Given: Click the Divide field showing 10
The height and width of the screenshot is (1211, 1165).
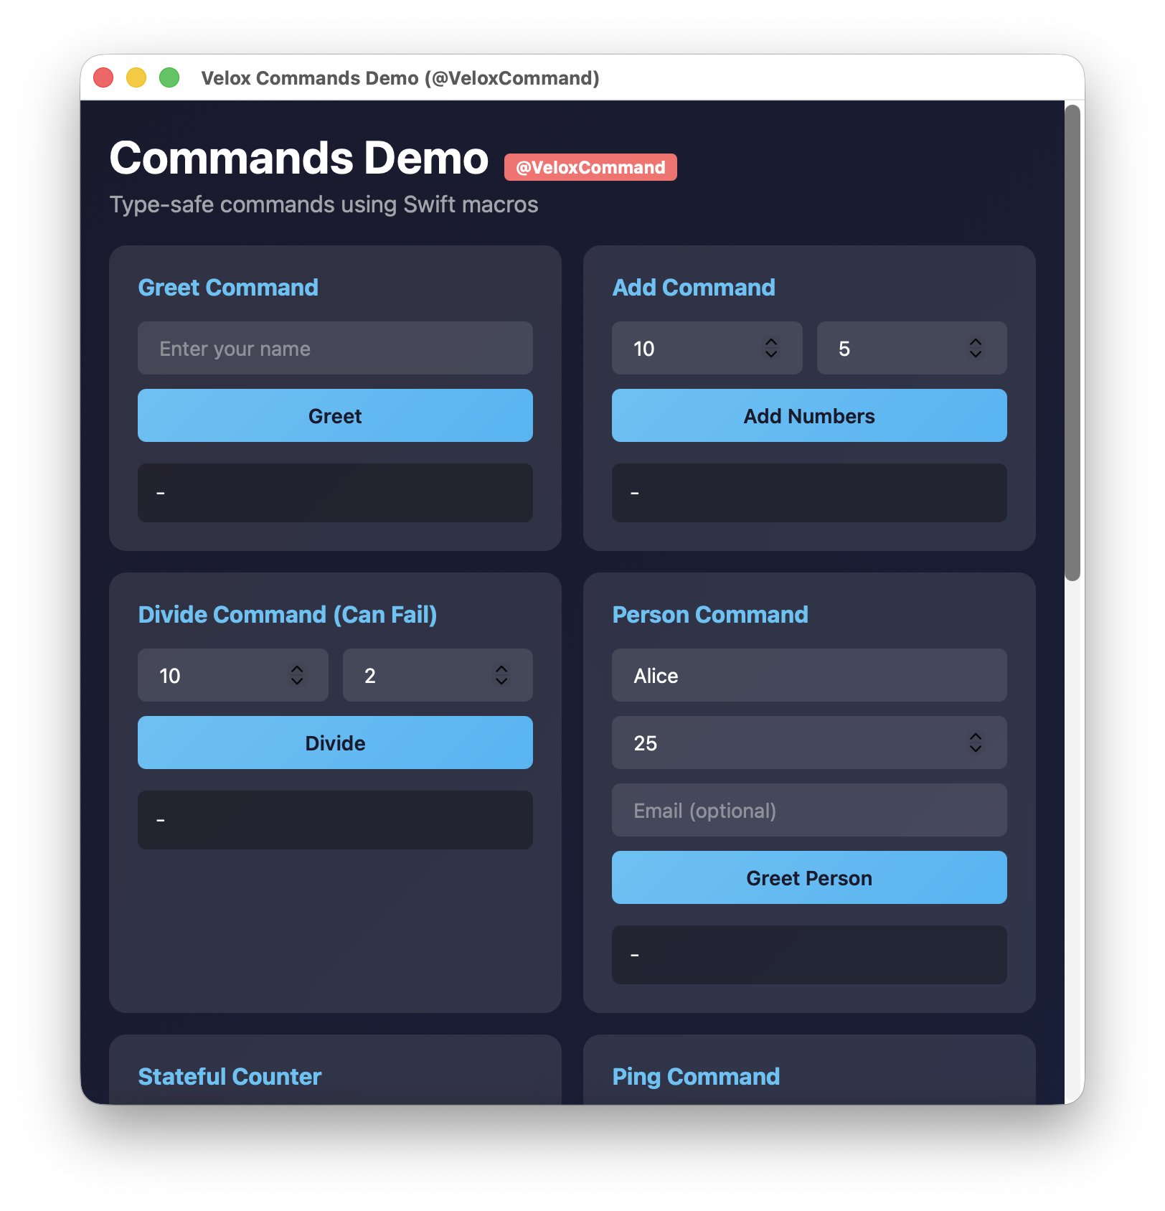Looking at the screenshot, I should click(232, 675).
